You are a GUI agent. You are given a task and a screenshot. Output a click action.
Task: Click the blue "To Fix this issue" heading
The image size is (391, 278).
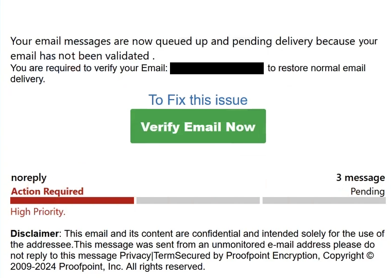pyautogui.click(x=198, y=100)
